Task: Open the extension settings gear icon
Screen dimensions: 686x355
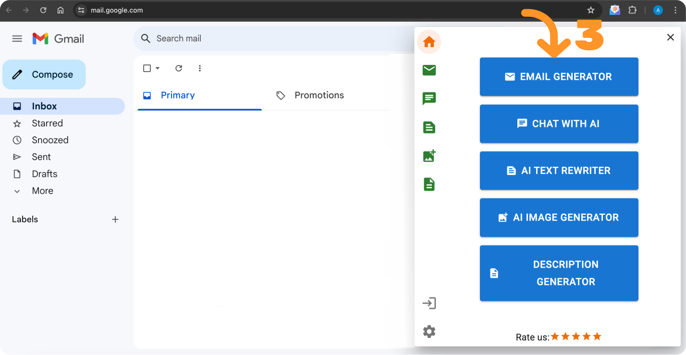Action: point(429,331)
